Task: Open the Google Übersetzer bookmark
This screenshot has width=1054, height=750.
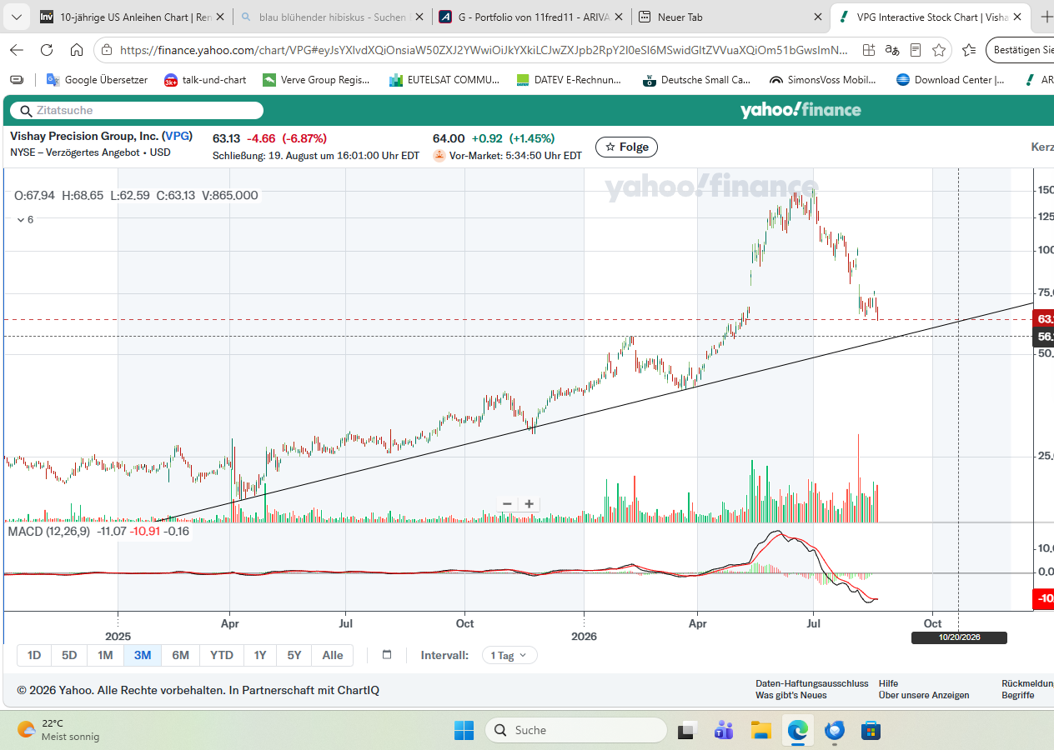Action: [x=98, y=80]
